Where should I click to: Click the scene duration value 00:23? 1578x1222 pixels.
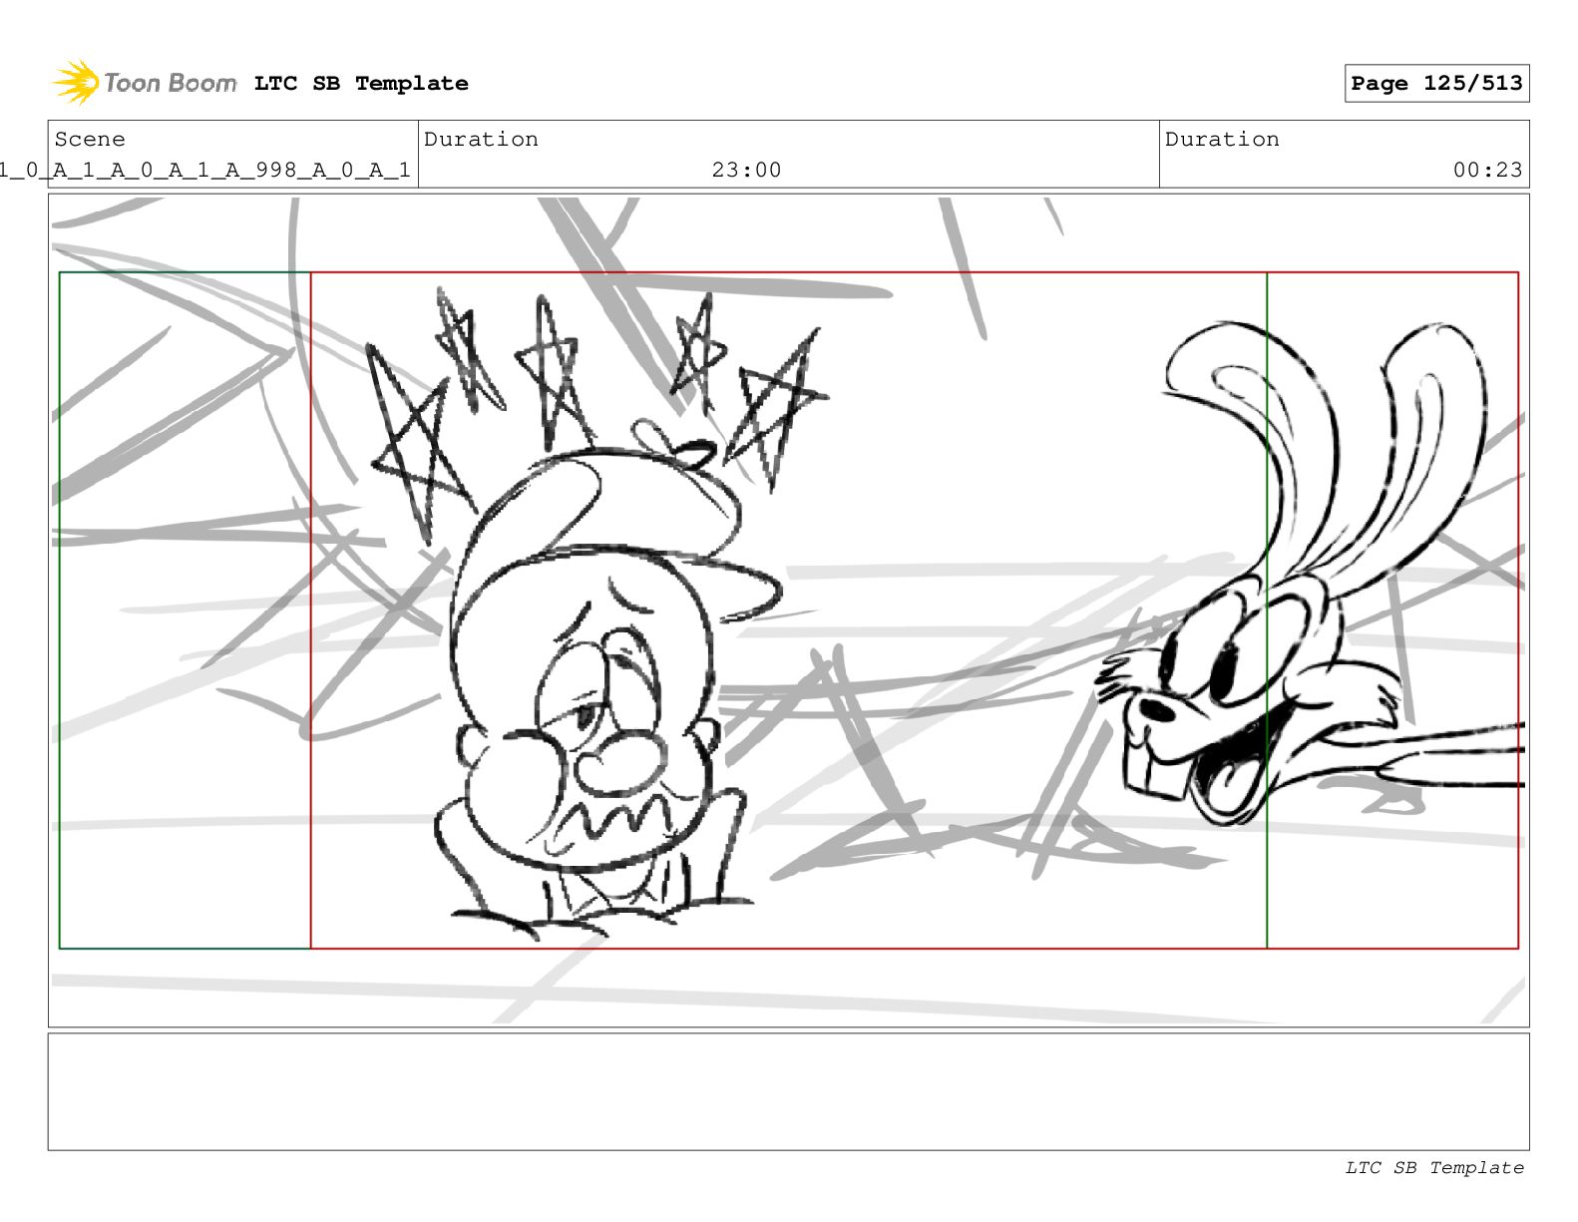tap(1487, 171)
